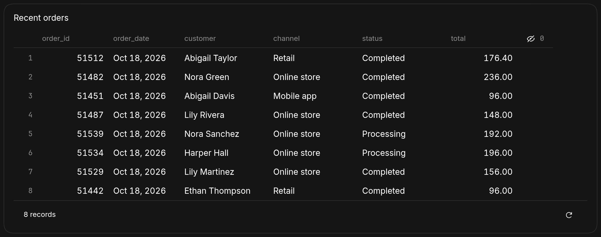Click customer Nora Green

click(x=207, y=77)
